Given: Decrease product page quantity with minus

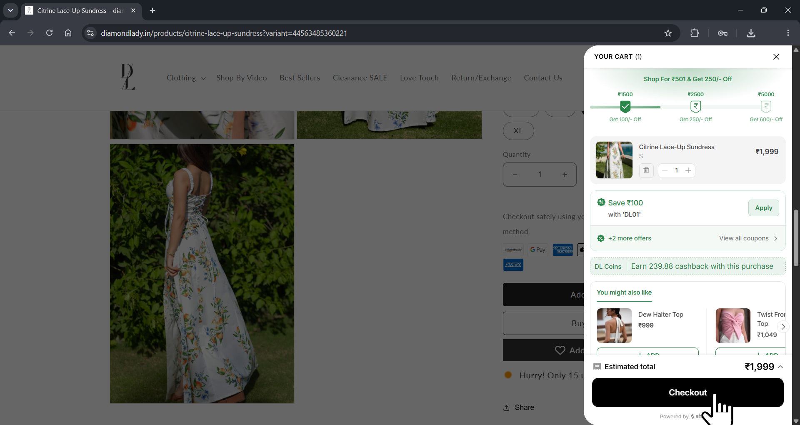Looking at the screenshot, I should pos(515,175).
